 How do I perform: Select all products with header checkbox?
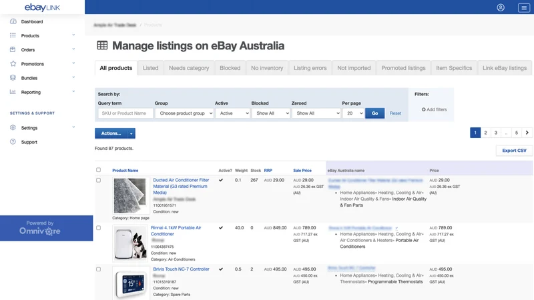tap(98, 170)
